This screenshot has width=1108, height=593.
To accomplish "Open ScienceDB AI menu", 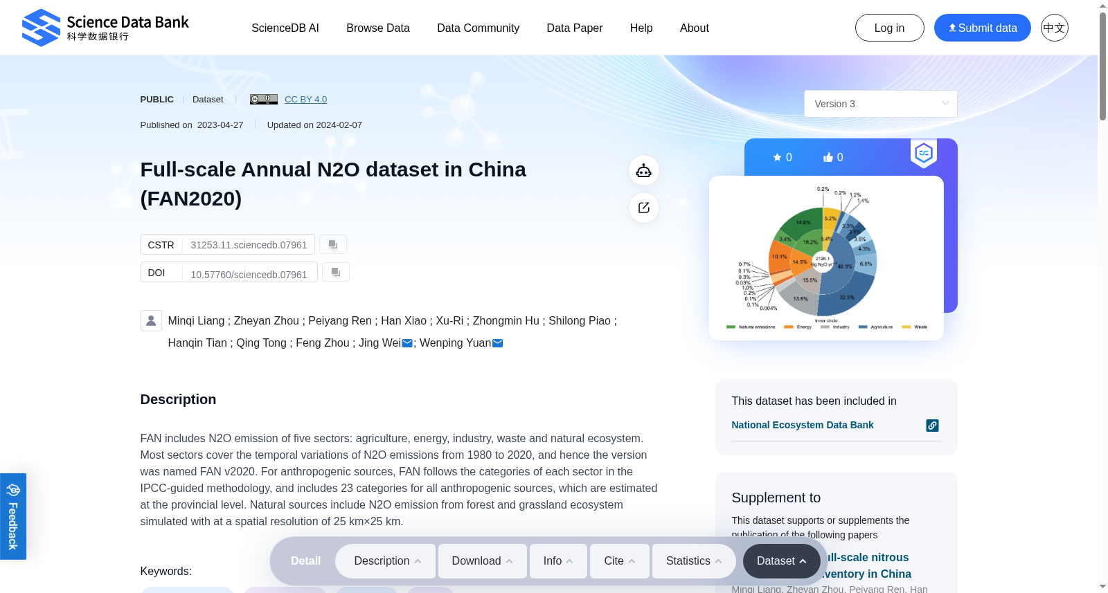I will [285, 28].
